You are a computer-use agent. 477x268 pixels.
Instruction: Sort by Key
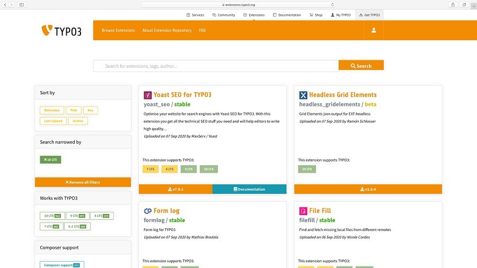(90, 110)
